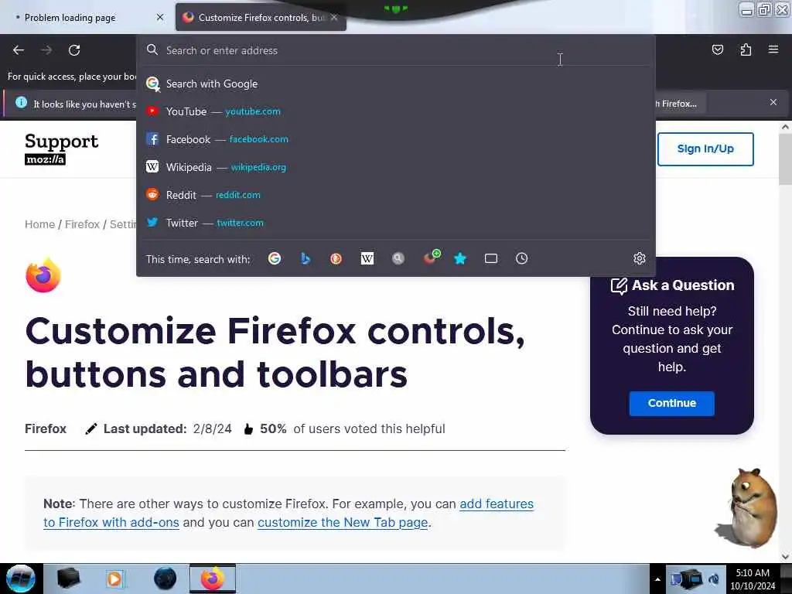This screenshot has height=594, width=792.
Task: Choose the Facebook suggestion
Action: pos(396,139)
